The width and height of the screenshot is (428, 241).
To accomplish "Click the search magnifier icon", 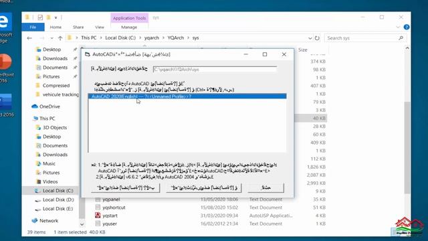I will pyautogui.click(x=401, y=38).
